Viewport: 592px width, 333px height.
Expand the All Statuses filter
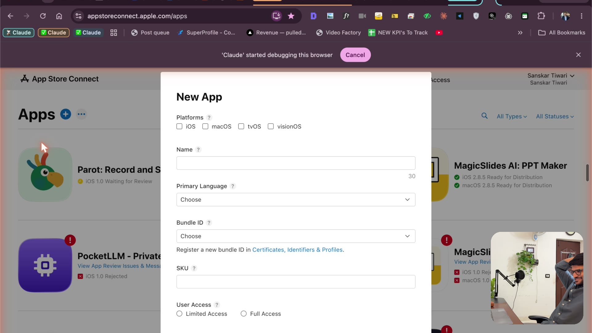pos(555,117)
